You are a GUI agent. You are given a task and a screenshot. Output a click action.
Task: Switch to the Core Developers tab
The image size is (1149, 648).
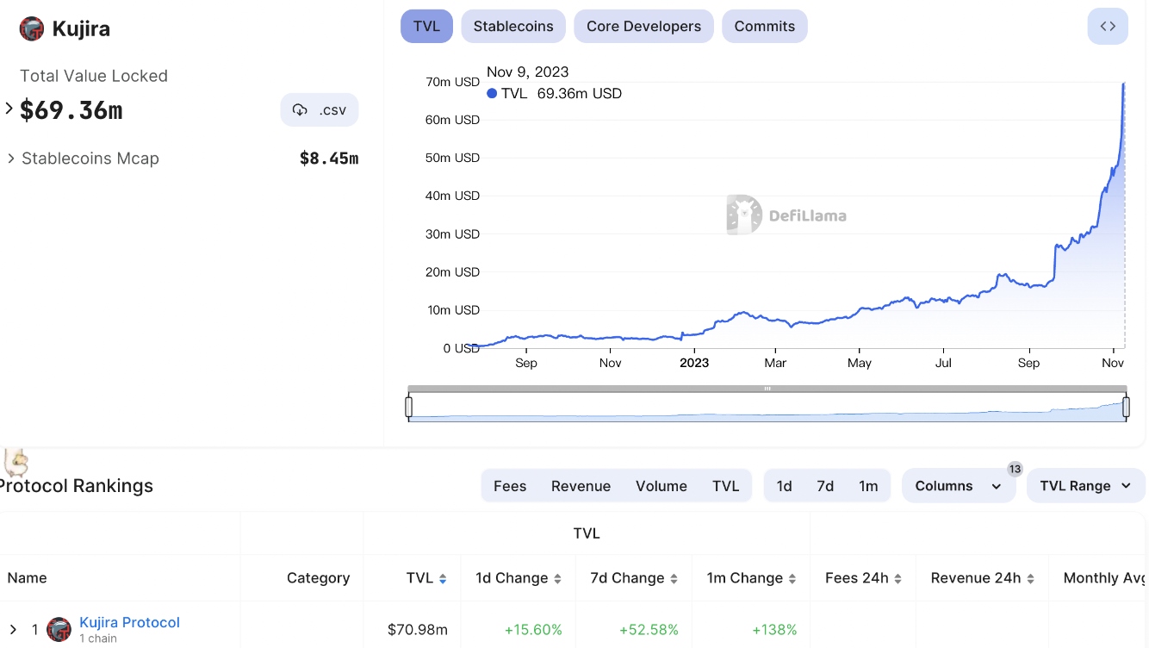643,26
